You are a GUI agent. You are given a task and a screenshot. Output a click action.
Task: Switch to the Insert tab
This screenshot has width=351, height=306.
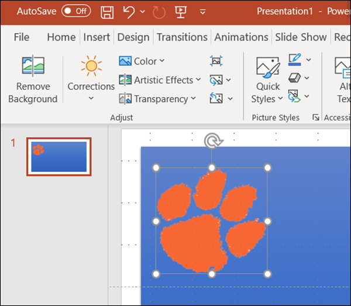pyautogui.click(x=97, y=37)
